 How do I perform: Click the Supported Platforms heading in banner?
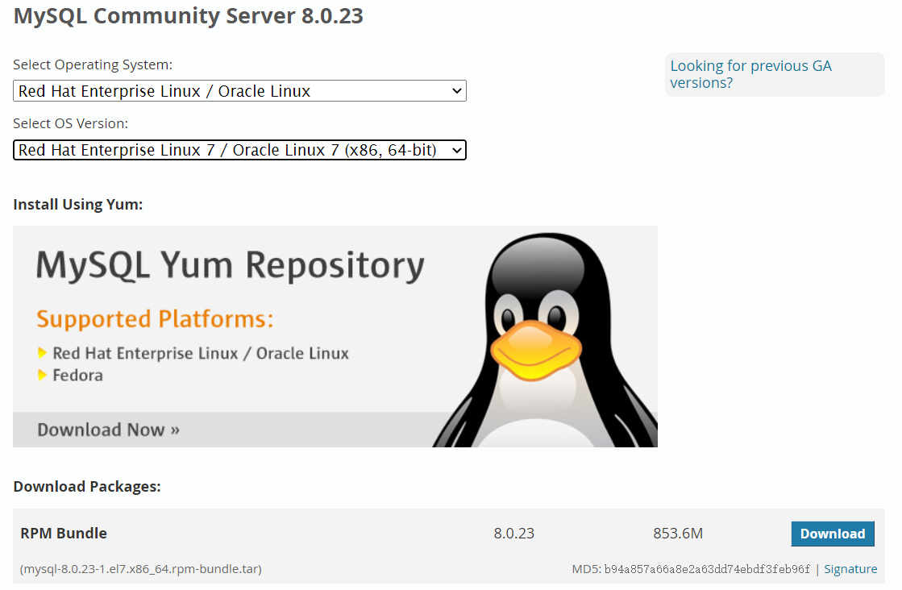pyautogui.click(x=155, y=319)
